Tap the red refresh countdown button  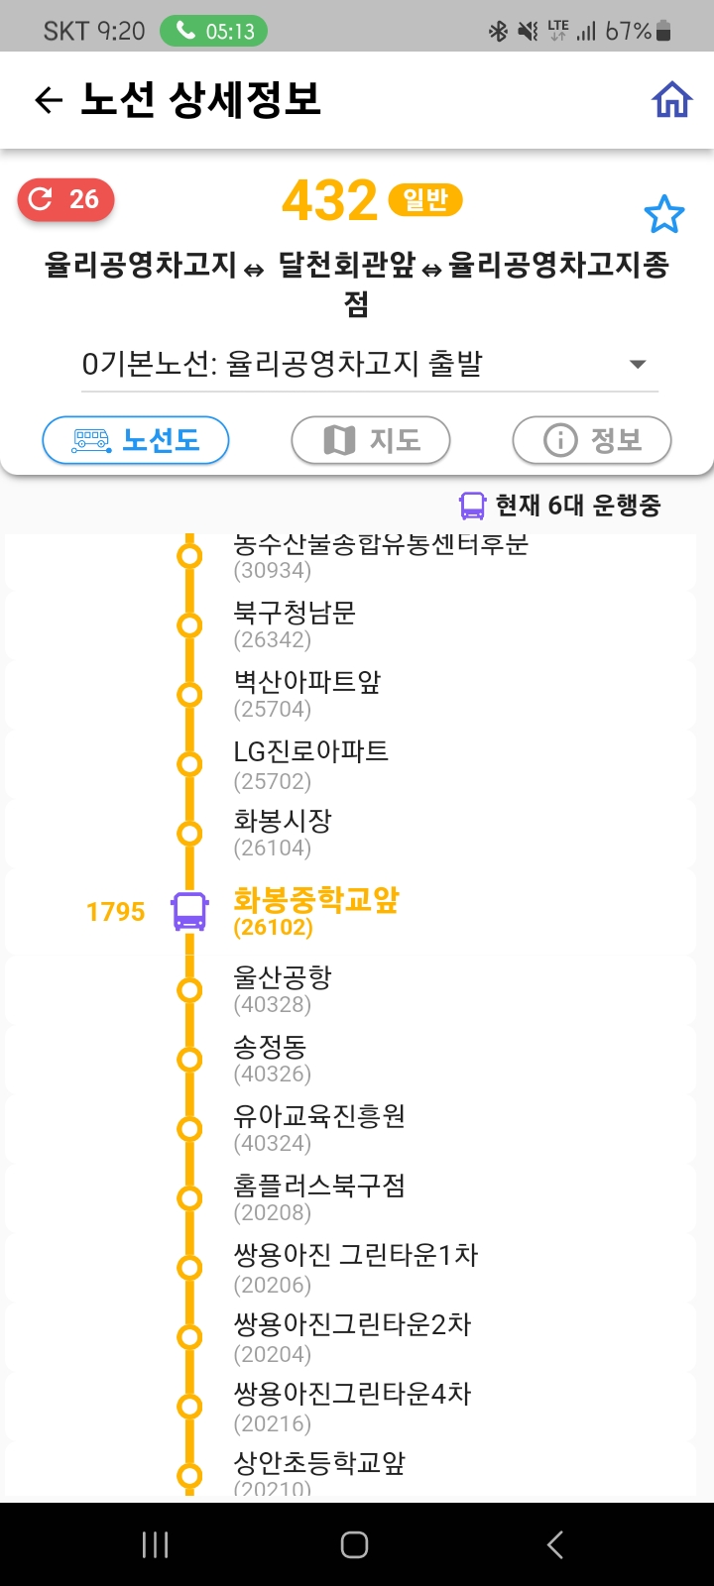tap(66, 200)
